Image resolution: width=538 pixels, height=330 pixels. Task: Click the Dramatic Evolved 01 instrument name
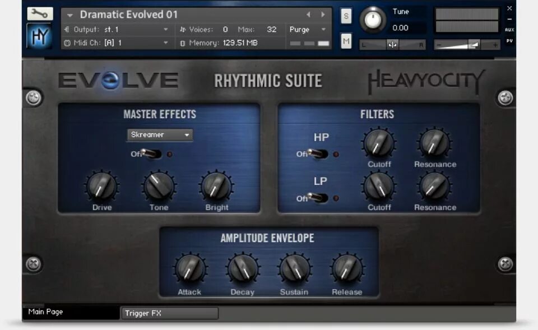(129, 15)
